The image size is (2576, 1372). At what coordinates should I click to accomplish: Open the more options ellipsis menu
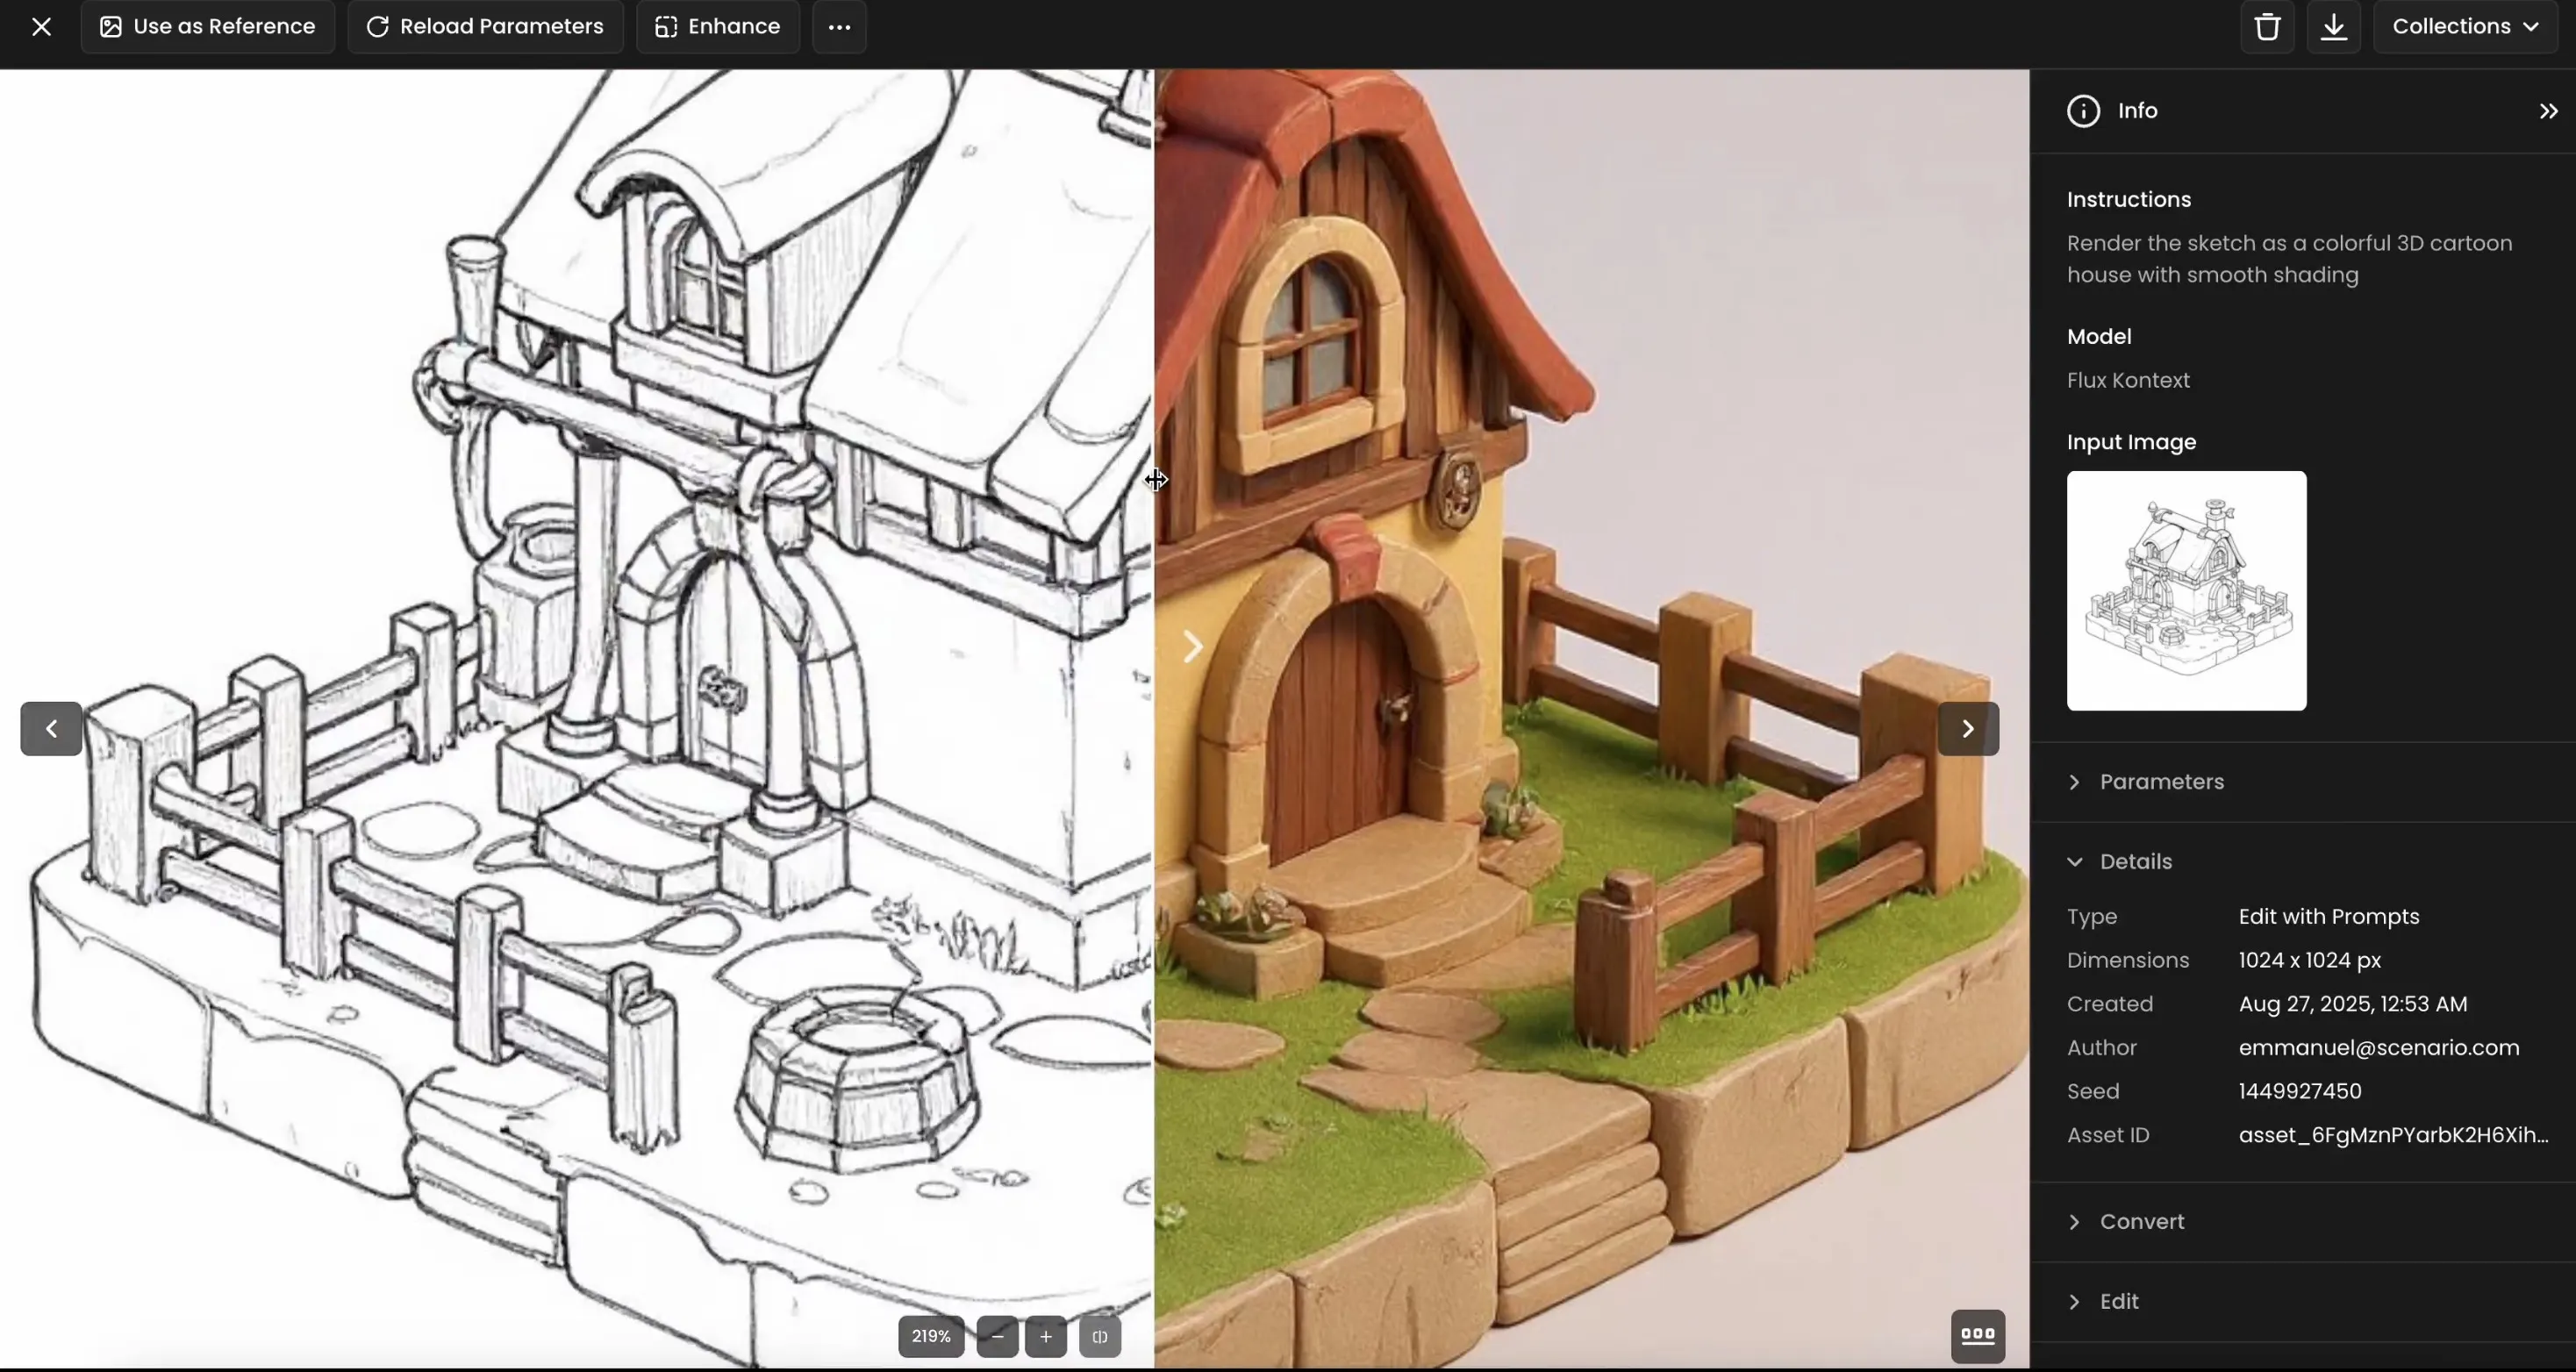point(839,27)
